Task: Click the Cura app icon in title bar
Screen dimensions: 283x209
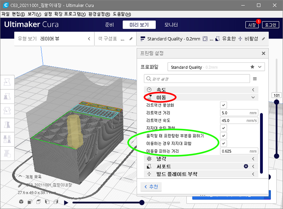Action: tap(6, 5)
